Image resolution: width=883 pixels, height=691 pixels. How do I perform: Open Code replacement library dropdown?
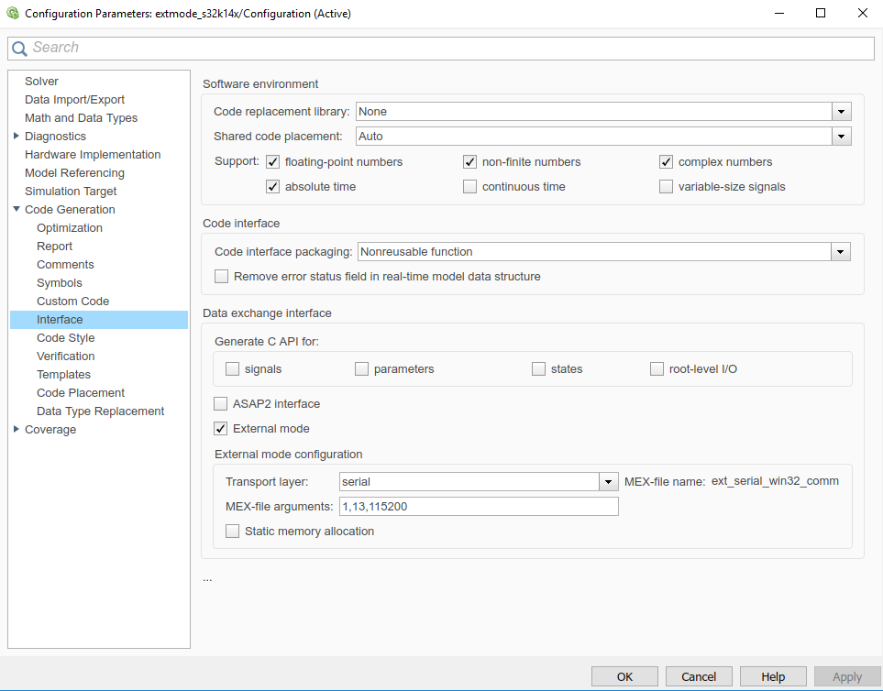point(842,112)
